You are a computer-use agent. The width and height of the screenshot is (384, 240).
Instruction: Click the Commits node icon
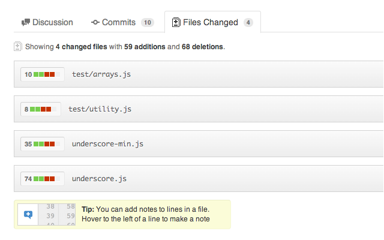tap(95, 23)
